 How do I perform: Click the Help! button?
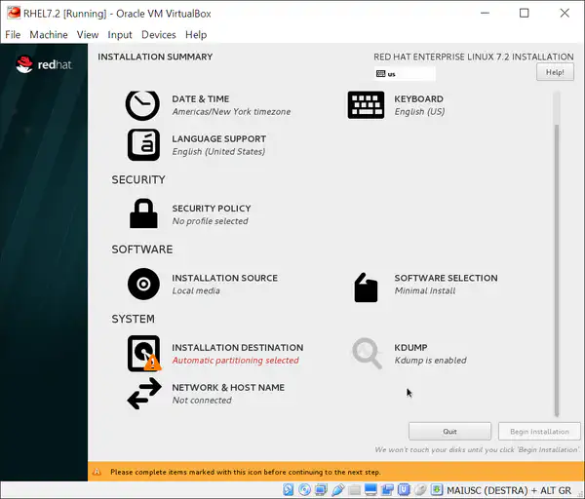tap(555, 72)
